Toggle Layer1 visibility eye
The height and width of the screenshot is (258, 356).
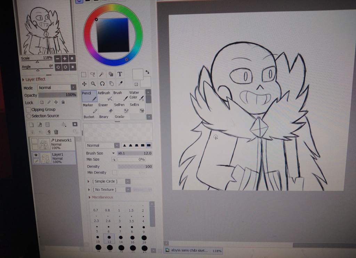pyautogui.click(x=36, y=155)
